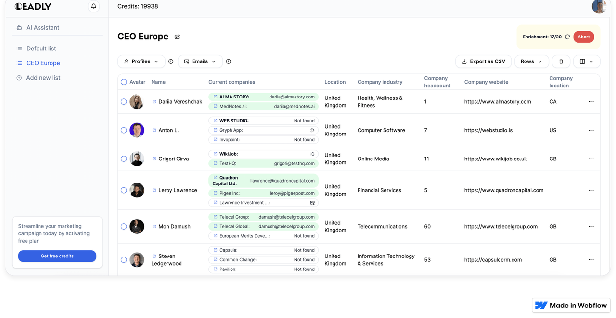Screen dimensions: 616x318
Task: Select the Grigori Cirva row checkbox
Action: (124, 159)
